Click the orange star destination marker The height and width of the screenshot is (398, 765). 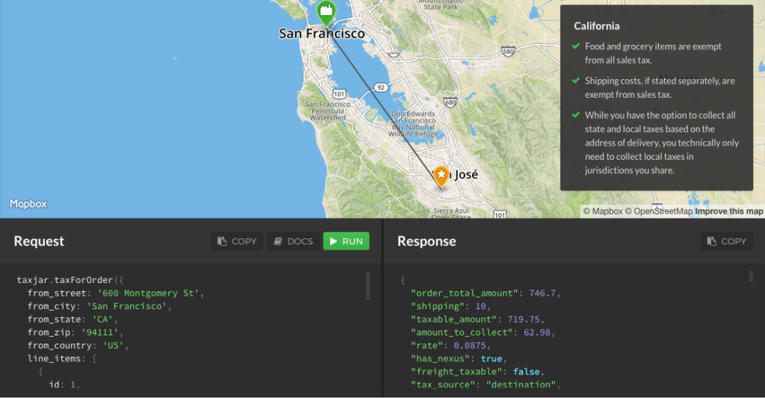click(441, 176)
